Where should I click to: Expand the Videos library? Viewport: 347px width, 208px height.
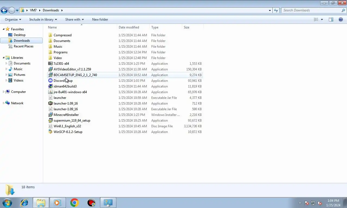(6, 80)
